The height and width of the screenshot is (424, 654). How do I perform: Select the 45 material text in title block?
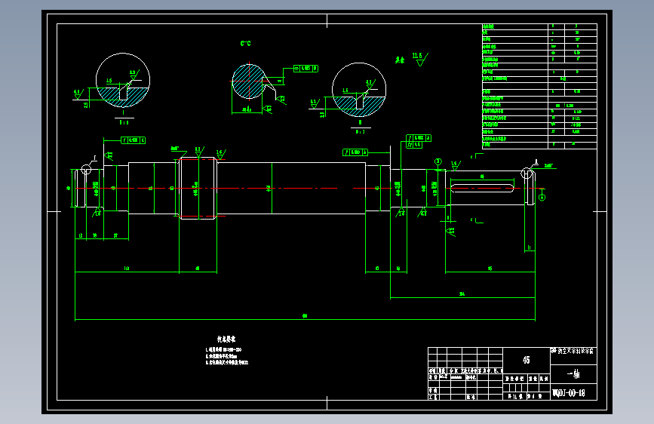point(527,360)
